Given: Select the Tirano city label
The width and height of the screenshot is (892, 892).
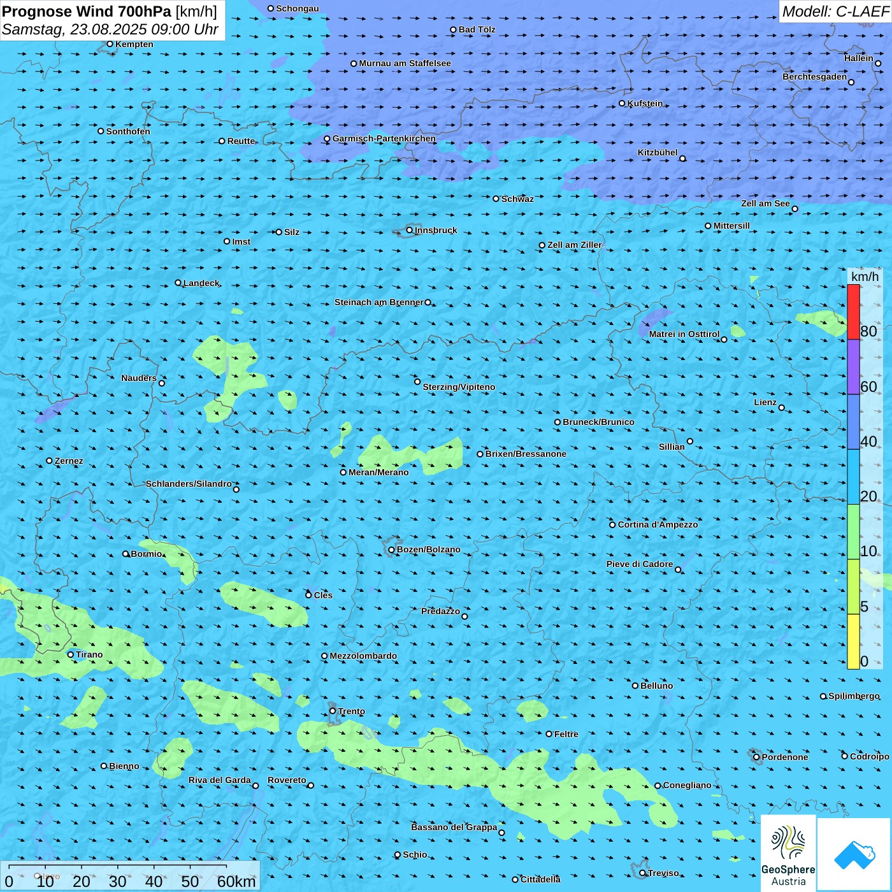Looking at the screenshot, I should pos(89,654).
